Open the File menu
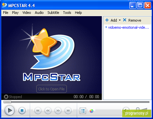This screenshot has height=119, width=153. (x=6, y=13)
